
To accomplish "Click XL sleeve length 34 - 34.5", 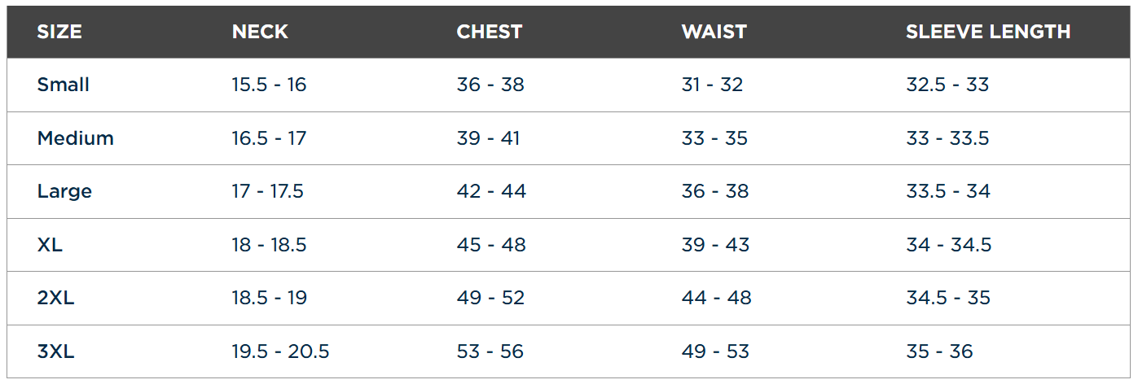I will 948,245.
